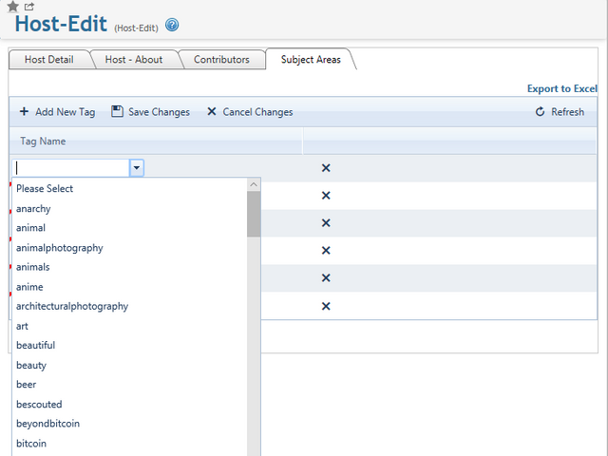Delete the first tag row
Screen dimensions: 608x456
326,168
